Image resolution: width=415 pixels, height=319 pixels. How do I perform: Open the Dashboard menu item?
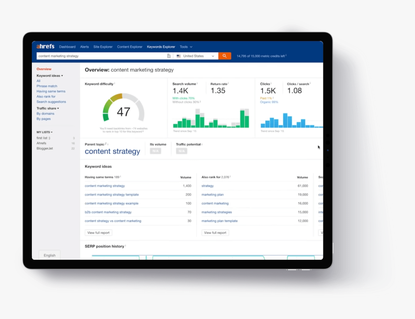tap(67, 47)
